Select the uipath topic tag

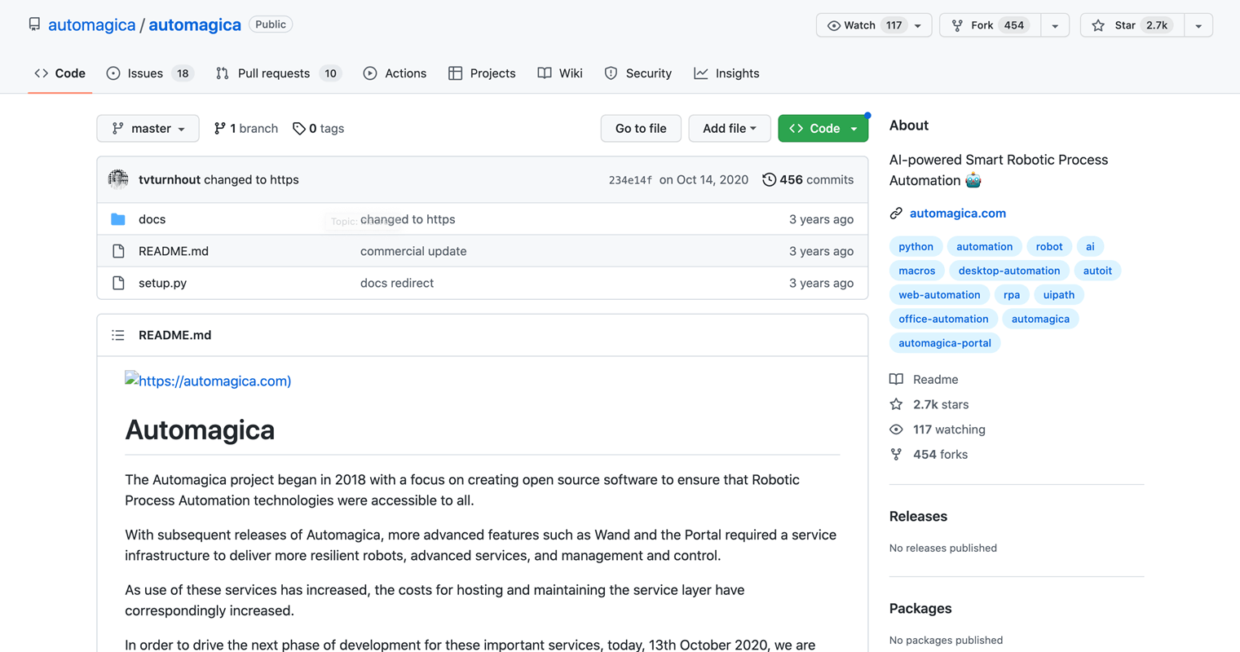(x=1059, y=295)
